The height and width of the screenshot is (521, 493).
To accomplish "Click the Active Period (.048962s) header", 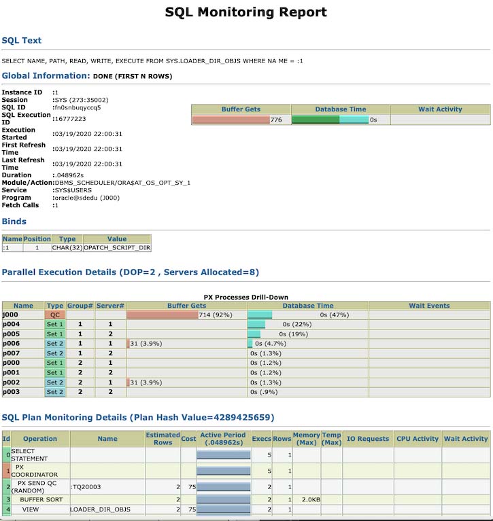I will (x=223, y=439).
